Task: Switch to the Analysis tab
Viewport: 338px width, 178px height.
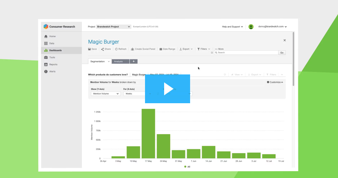Action: pos(120,61)
